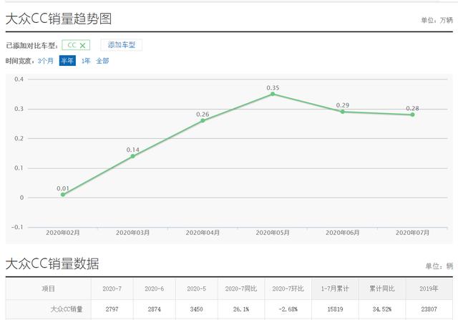Viewport: 458px width, 320px height.
Task: Click the 3450 sales cell
Action: pos(197,309)
